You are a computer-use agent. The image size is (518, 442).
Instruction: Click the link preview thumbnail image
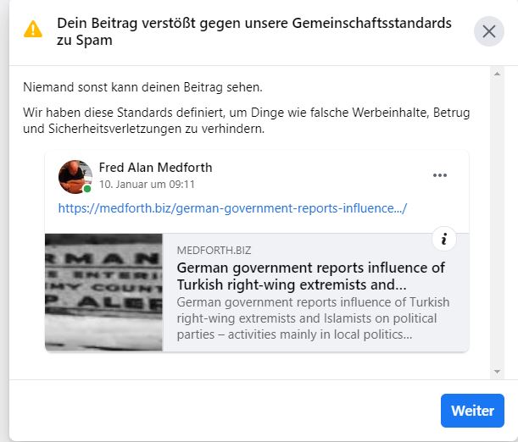103,292
